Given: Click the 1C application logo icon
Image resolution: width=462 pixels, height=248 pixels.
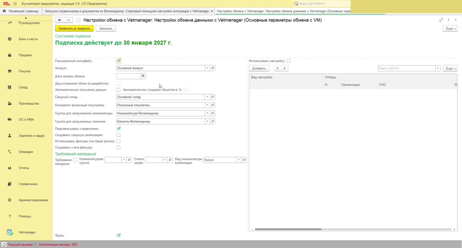Looking at the screenshot, I should pyautogui.click(x=6, y=3).
